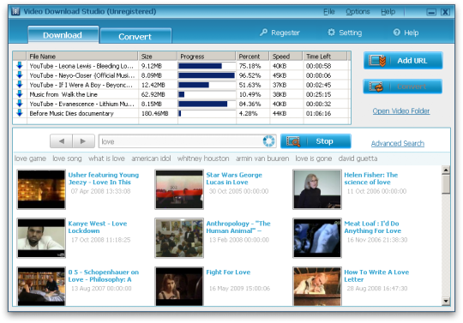Open the File menu

tap(329, 11)
